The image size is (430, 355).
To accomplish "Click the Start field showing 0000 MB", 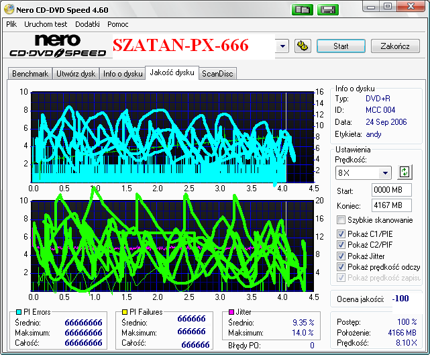I will tap(392, 190).
